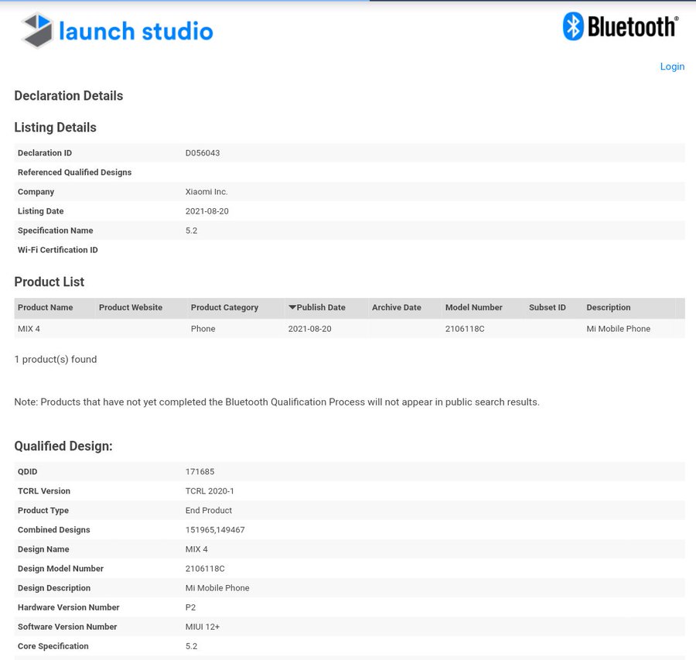Select the MIX 4 product entry

pos(30,328)
